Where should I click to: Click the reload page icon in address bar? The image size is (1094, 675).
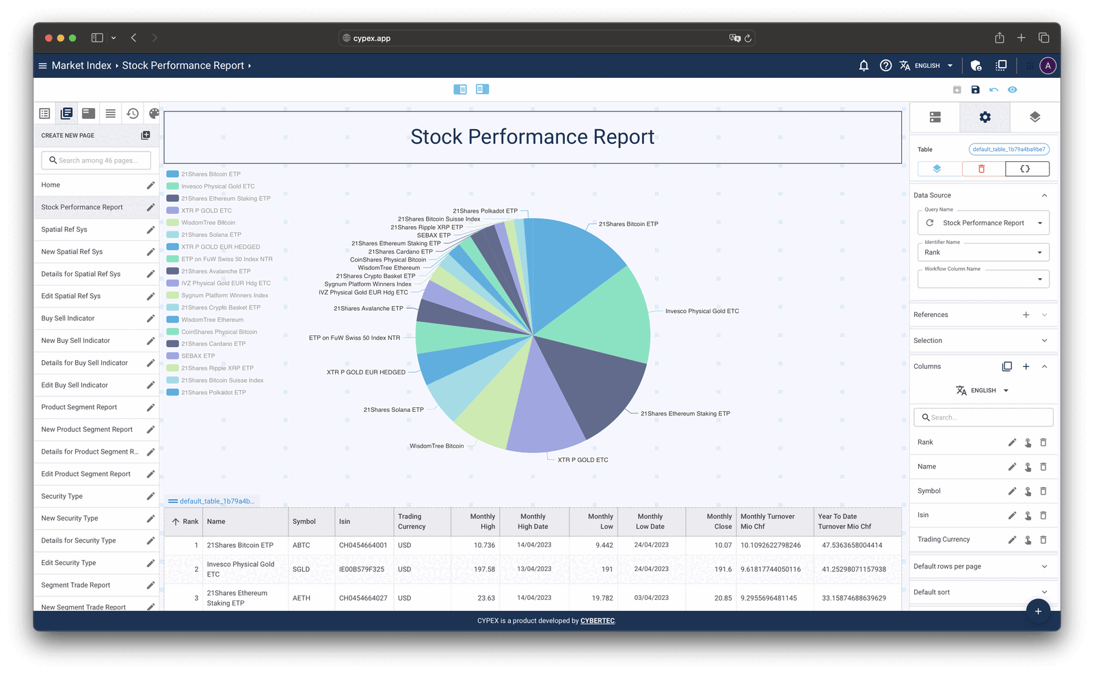(x=748, y=38)
